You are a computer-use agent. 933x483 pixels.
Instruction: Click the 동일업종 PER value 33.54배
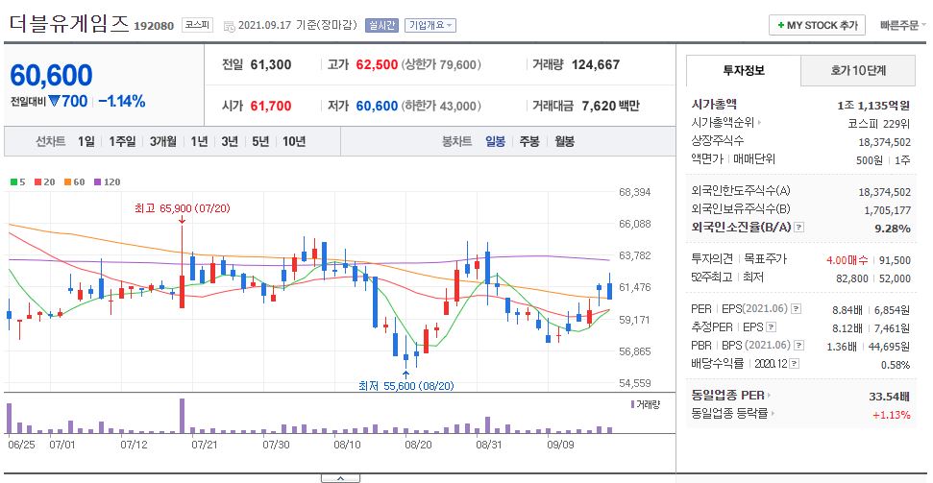889,397
